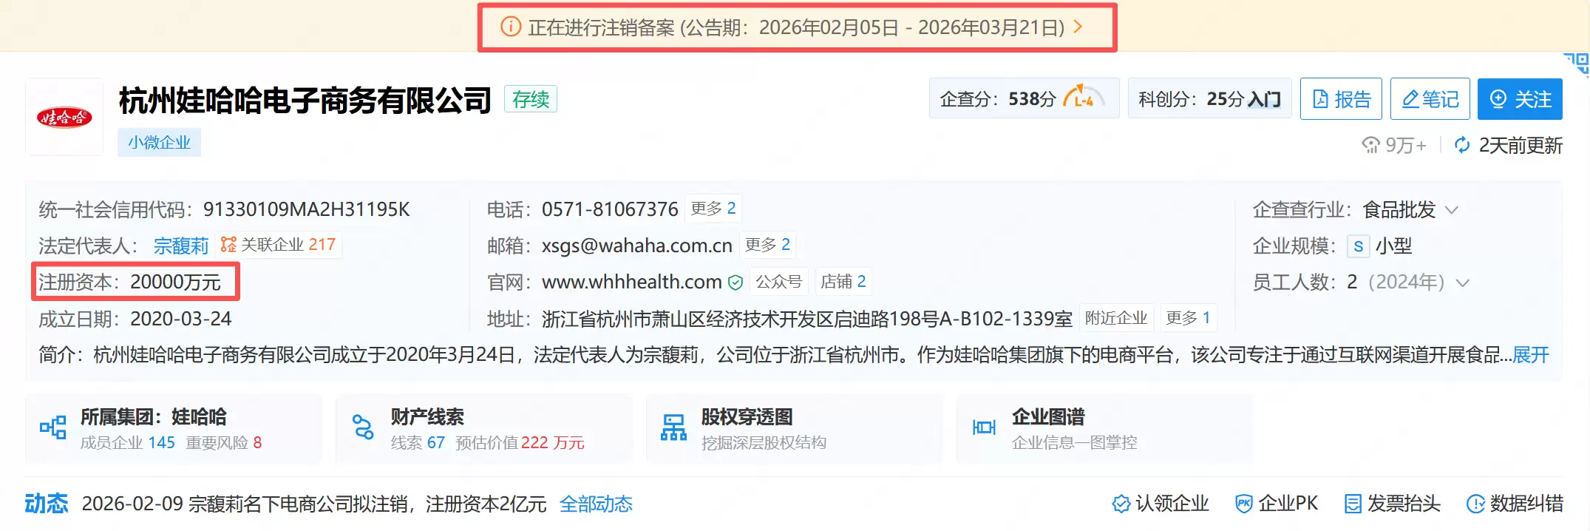Open the 所属集团 group hierarchy icon

tap(52, 427)
